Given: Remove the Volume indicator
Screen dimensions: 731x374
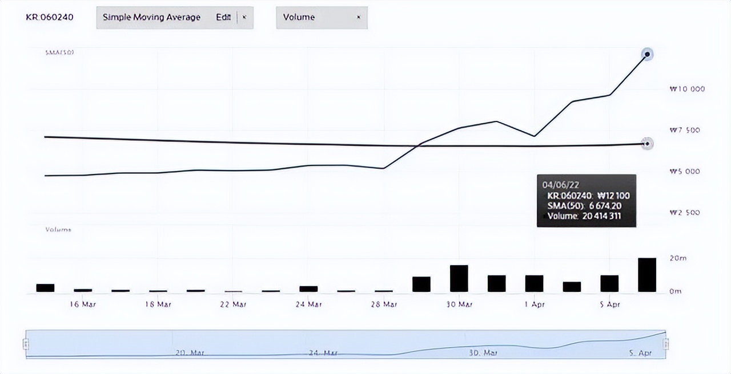Looking at the screenshot, I should (359, 17).
